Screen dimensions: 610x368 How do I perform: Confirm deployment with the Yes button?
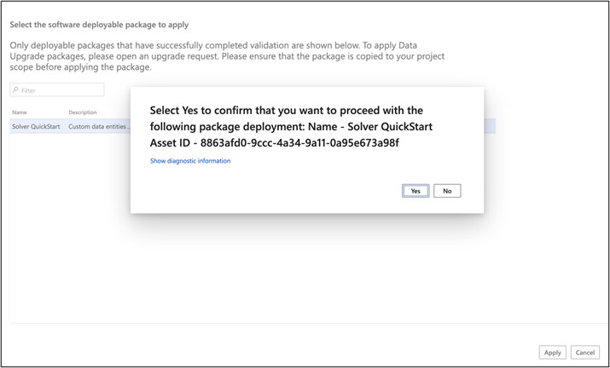coord(415,191)
